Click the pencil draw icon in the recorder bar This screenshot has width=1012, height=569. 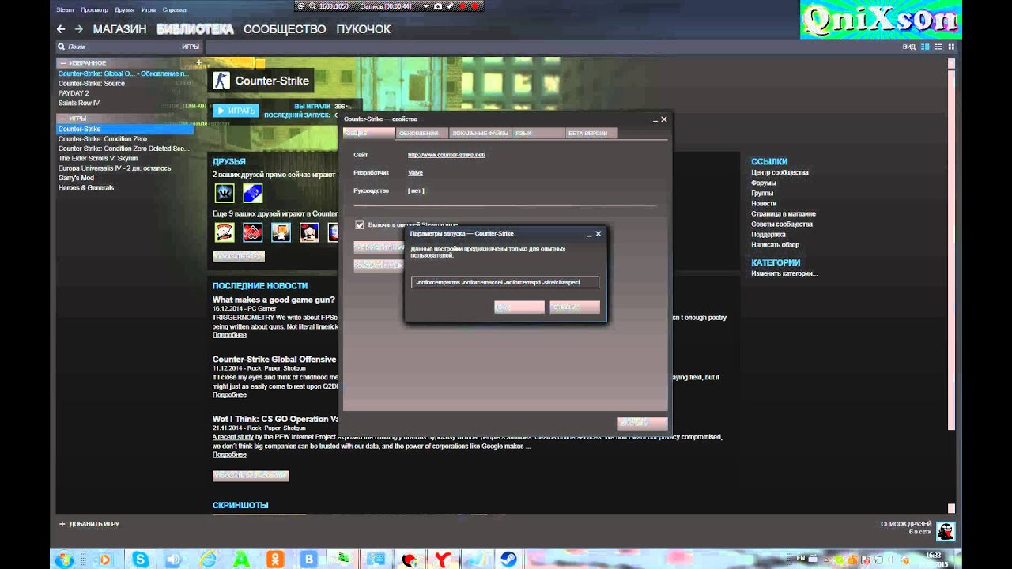click(x=451, y=6)
